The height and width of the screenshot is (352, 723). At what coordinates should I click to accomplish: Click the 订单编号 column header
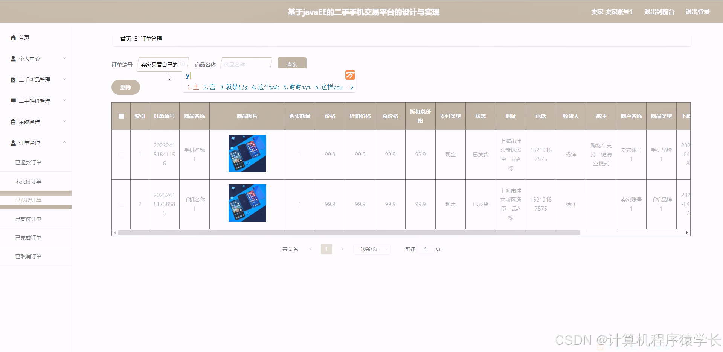point(164,116)
